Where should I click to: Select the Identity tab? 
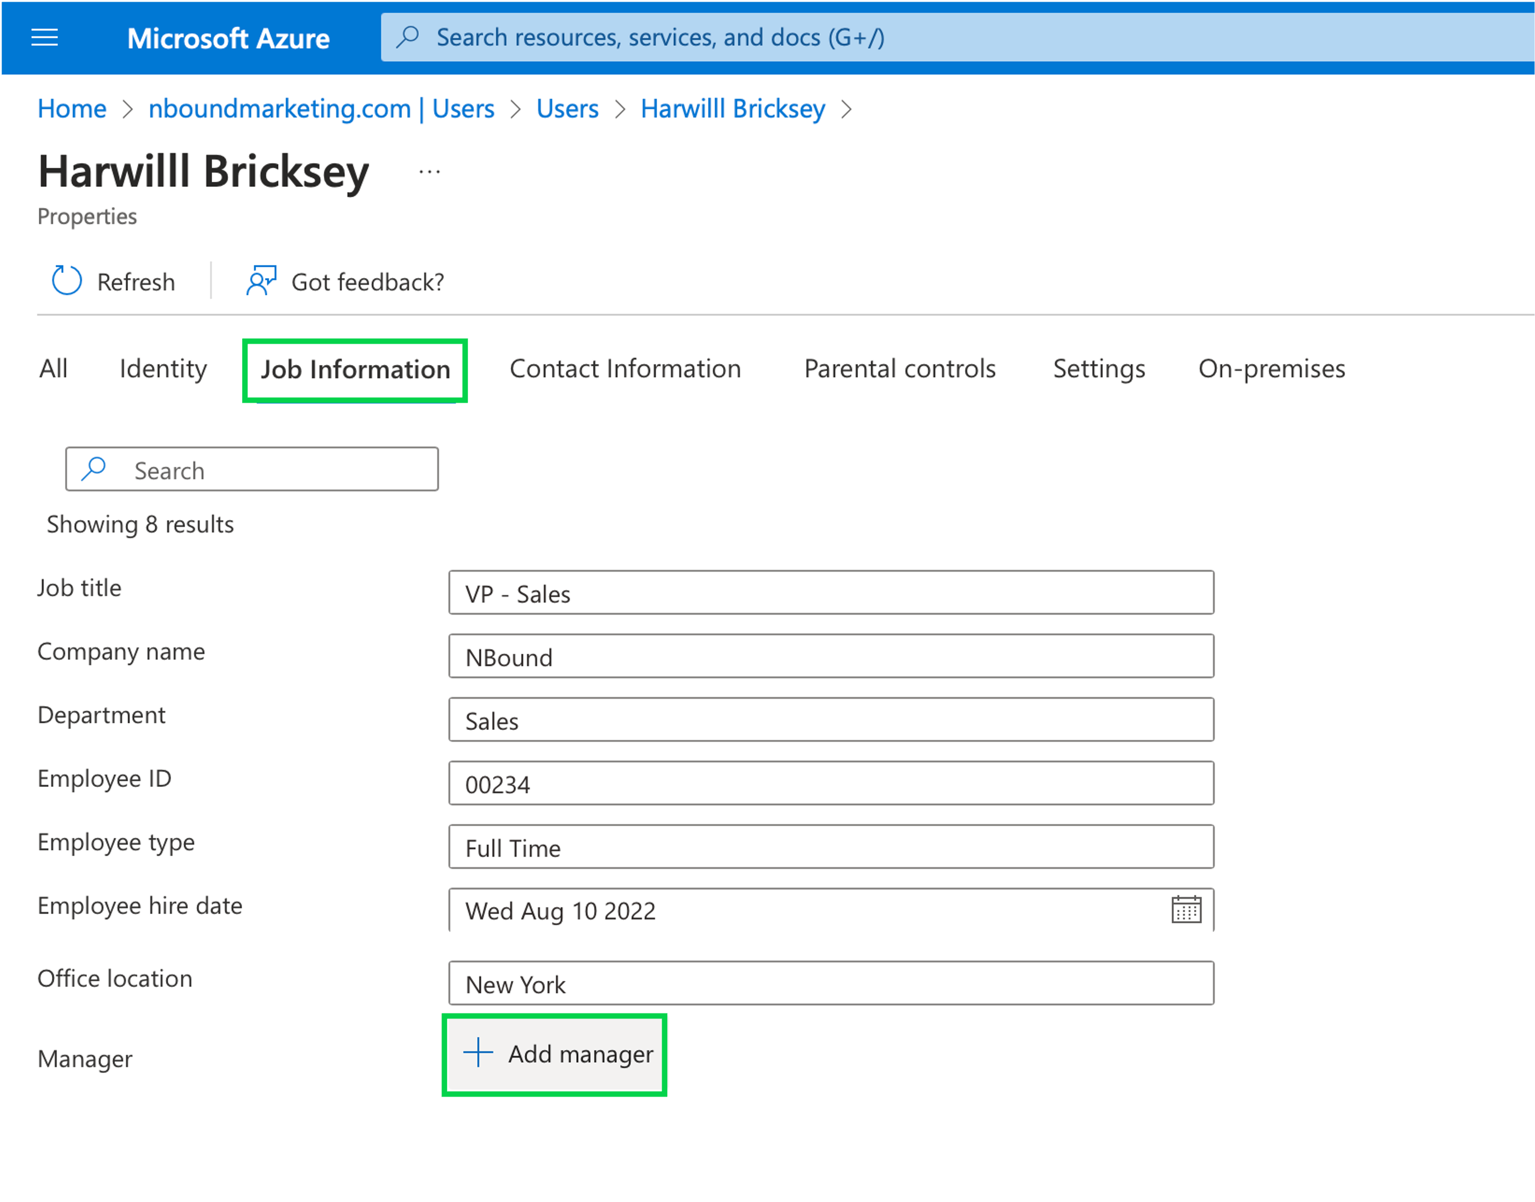pyautogui.click(x=163, y=368)
